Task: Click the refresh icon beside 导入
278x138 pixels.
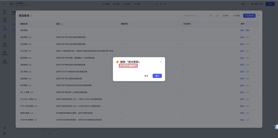Action: click(217, 16)
